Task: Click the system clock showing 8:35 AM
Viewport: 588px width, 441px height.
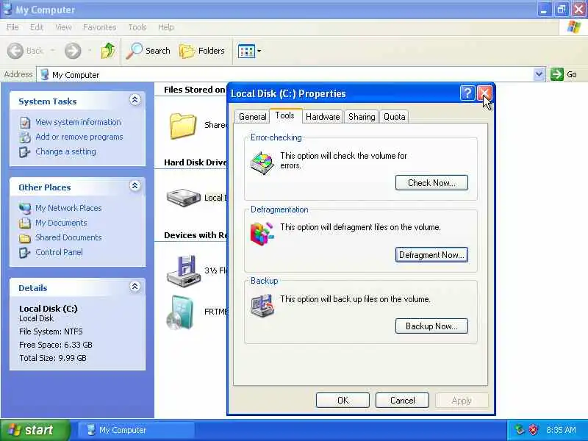Action: point(561,430)
